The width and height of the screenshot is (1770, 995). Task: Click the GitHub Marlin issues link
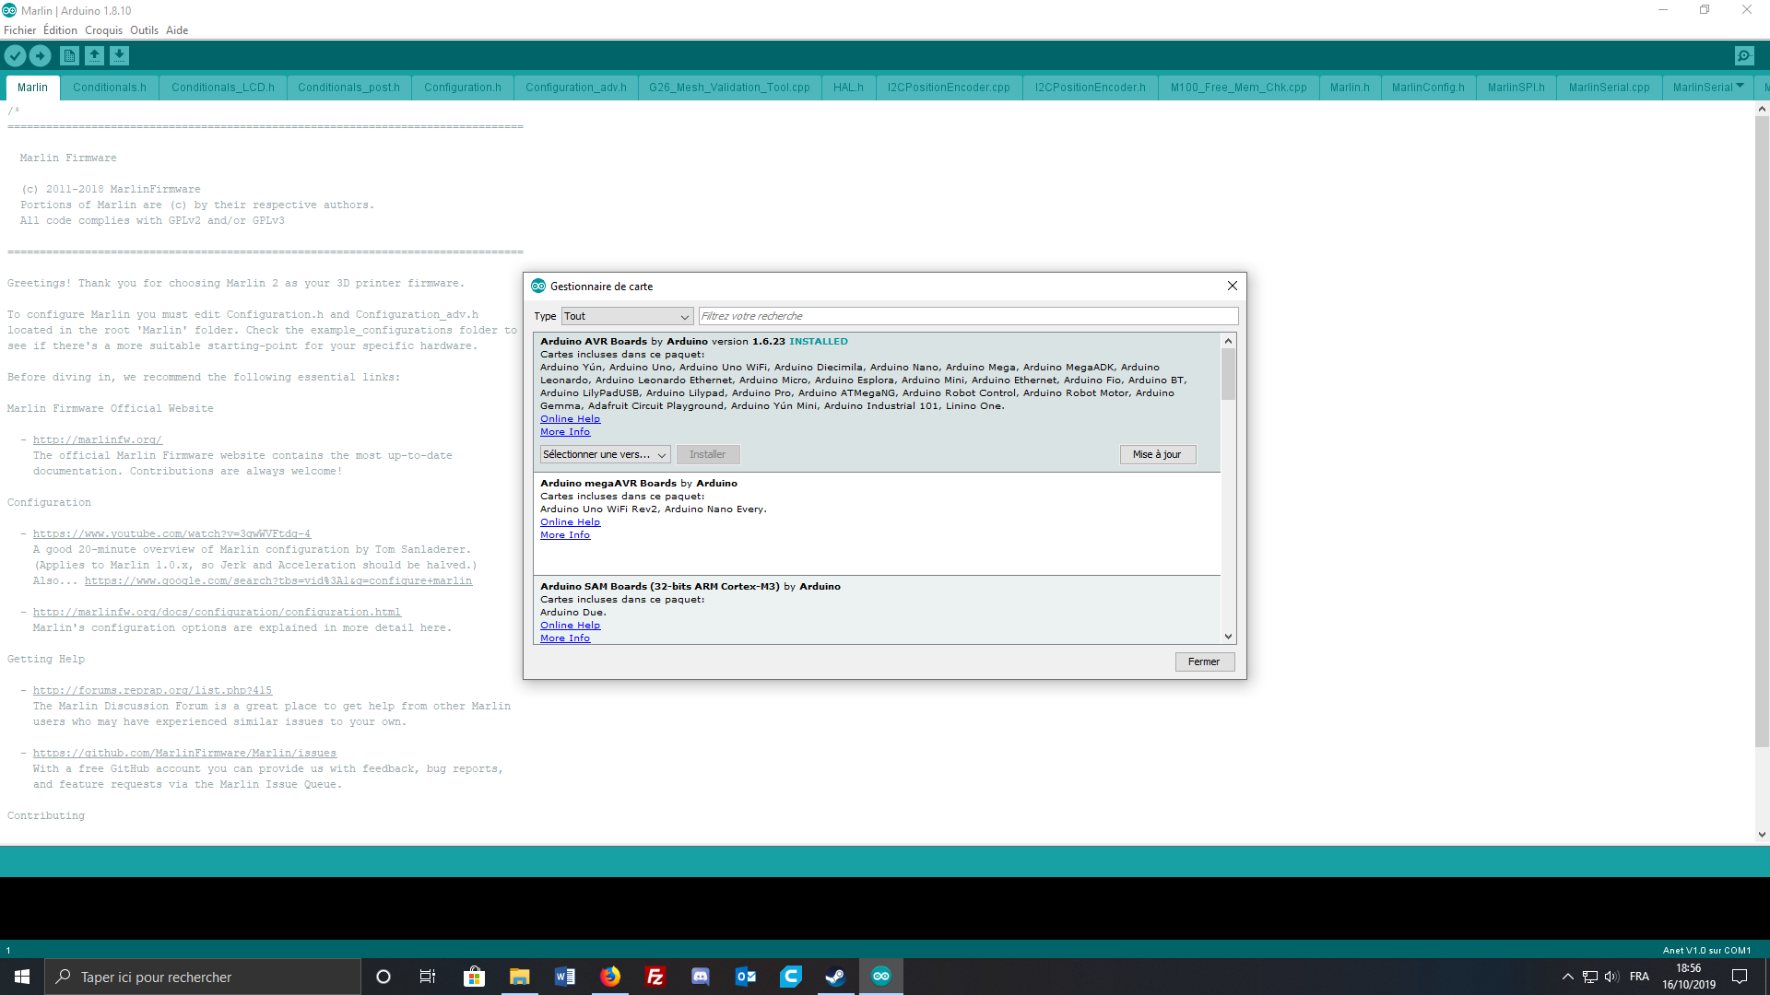click(184, 753)
